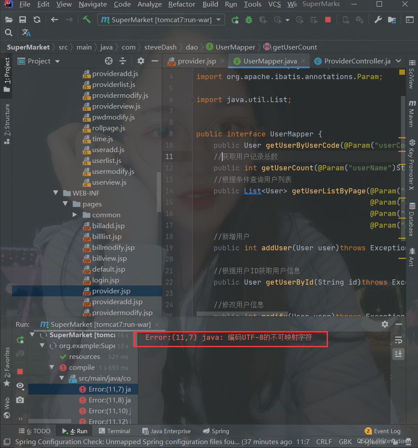The height and width of the screenshot is (448, 418).
Task: Expand the common folder
Action: click(75, 215)
